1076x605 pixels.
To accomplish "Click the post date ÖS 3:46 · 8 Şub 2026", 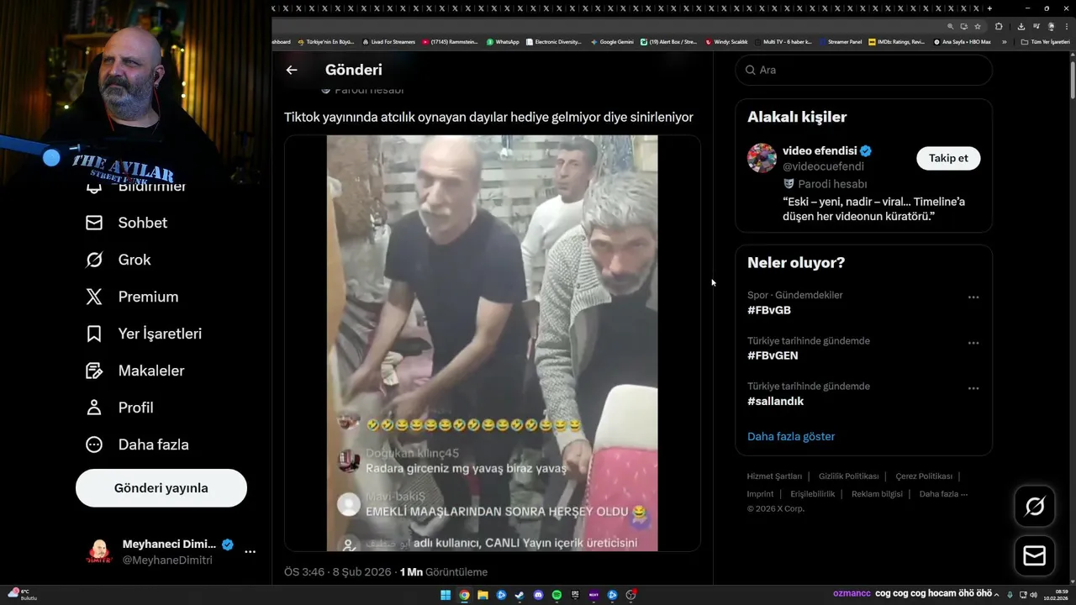I will 338,572.
